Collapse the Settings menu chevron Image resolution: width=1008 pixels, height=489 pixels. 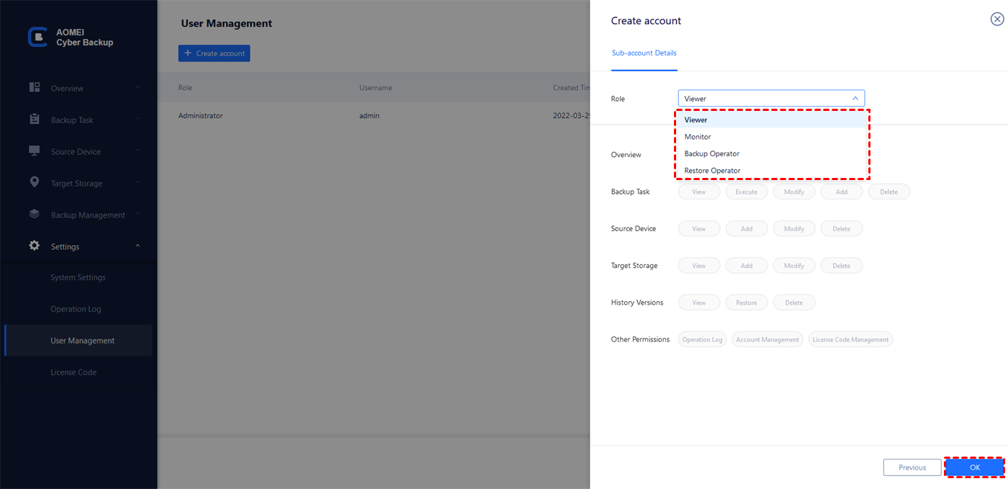(x=138, y=246)
